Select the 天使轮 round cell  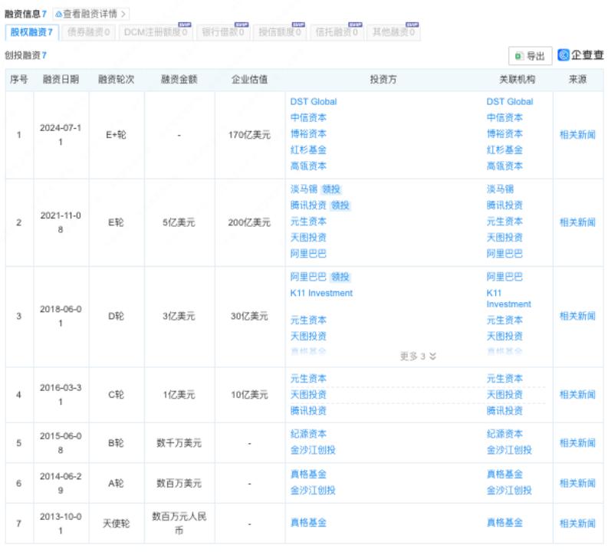click(116, 524)
